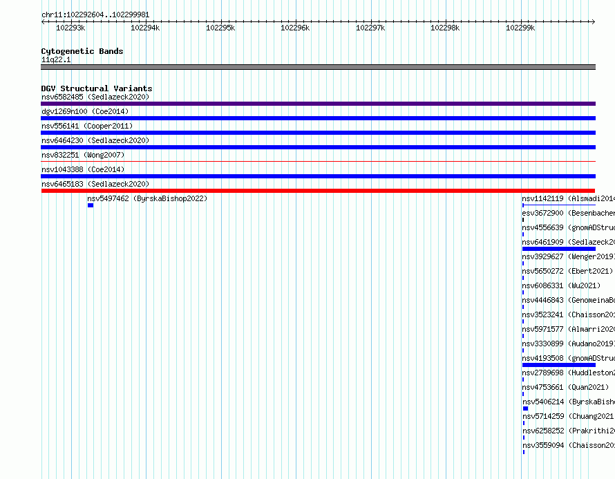Open the first gnomAD variant label nsv4556639

coord(568,227)
